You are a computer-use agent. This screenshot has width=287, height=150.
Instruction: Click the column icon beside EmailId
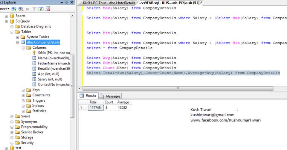(x=34, y=69)
